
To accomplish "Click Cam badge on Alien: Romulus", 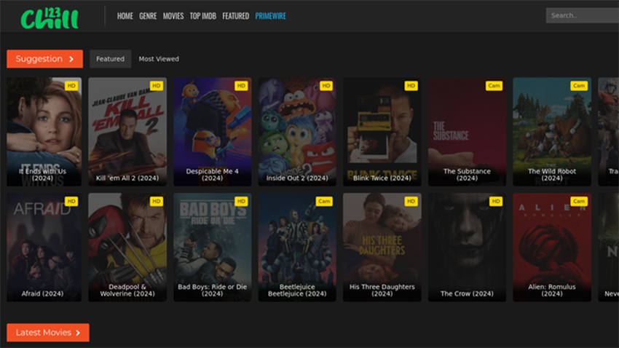I will point(579,201).
